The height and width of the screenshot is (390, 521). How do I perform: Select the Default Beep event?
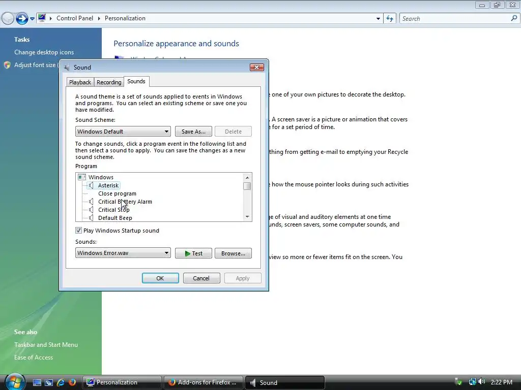pyautogui.click(x=115, y=218)
